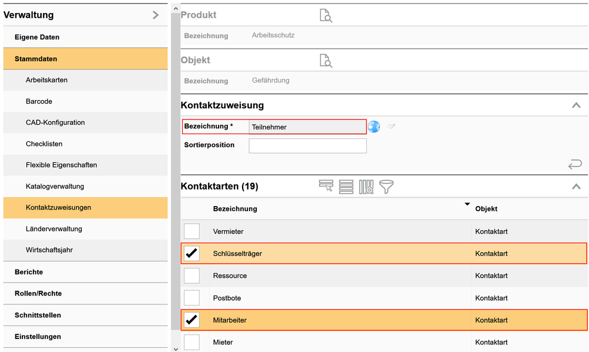589x352 pixels.
Task: Open the Objekt lookup search icon
Action: (x=326, y=60)
